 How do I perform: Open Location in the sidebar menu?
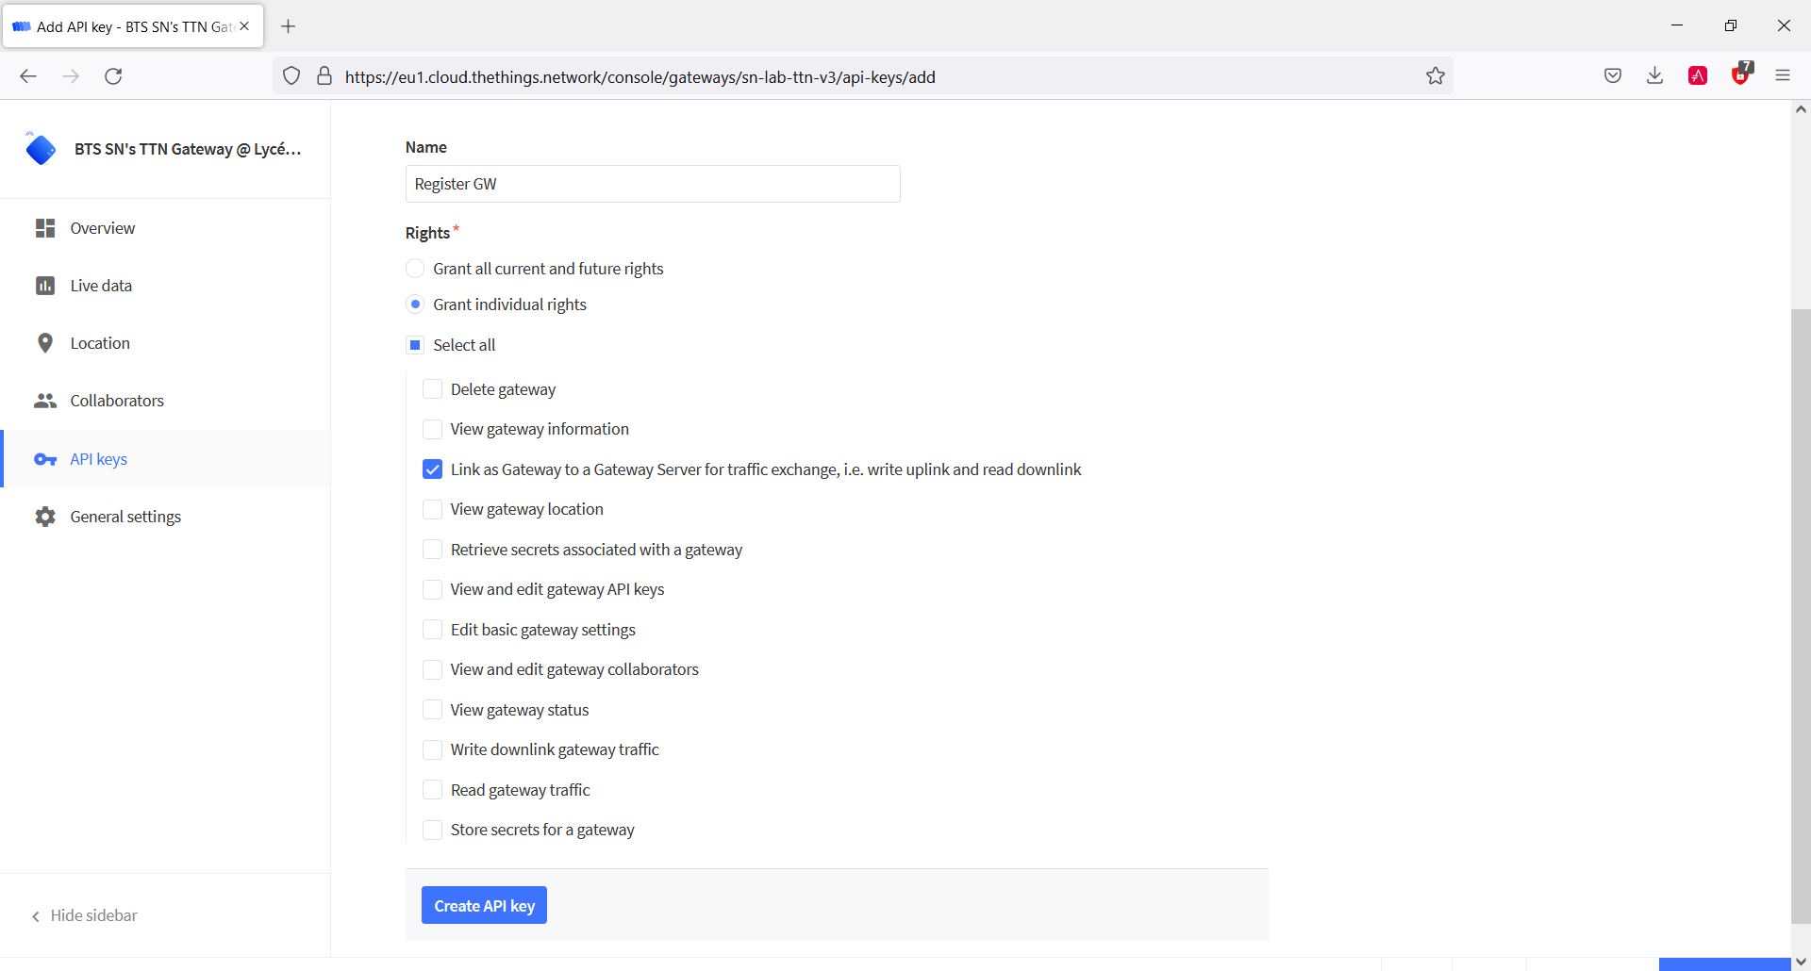click(166, 343)
